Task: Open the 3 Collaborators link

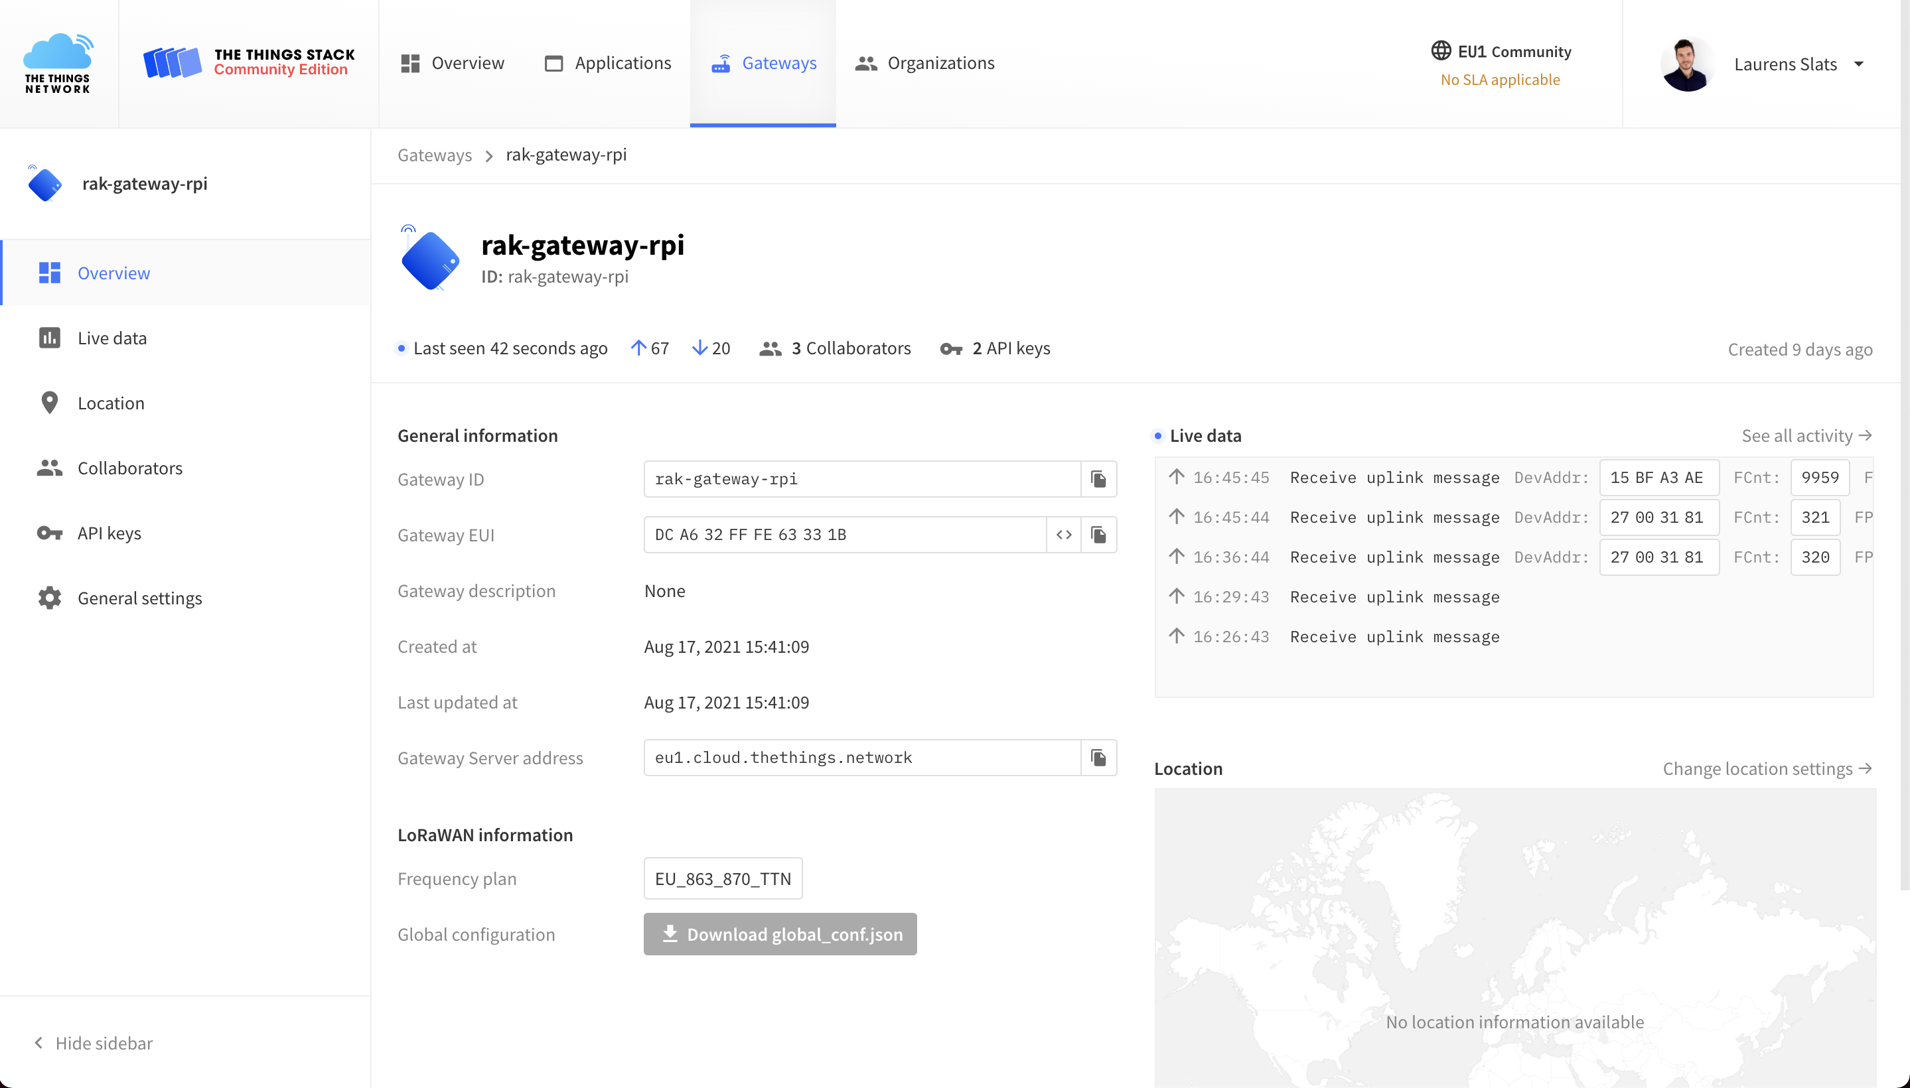Action: (835, 348)
